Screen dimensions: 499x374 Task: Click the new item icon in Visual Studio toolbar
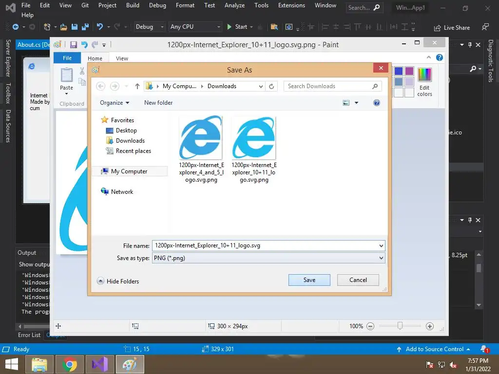point(47,27)
